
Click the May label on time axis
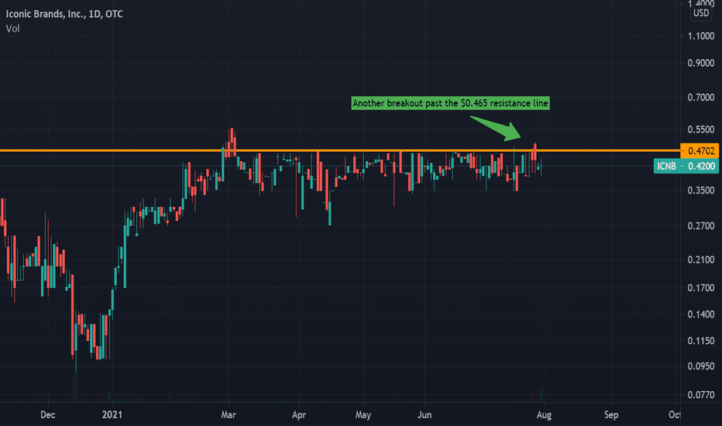point(363,415)
